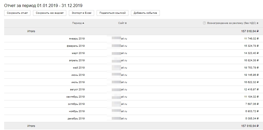Select the январь 2019 row

point(77,39)
